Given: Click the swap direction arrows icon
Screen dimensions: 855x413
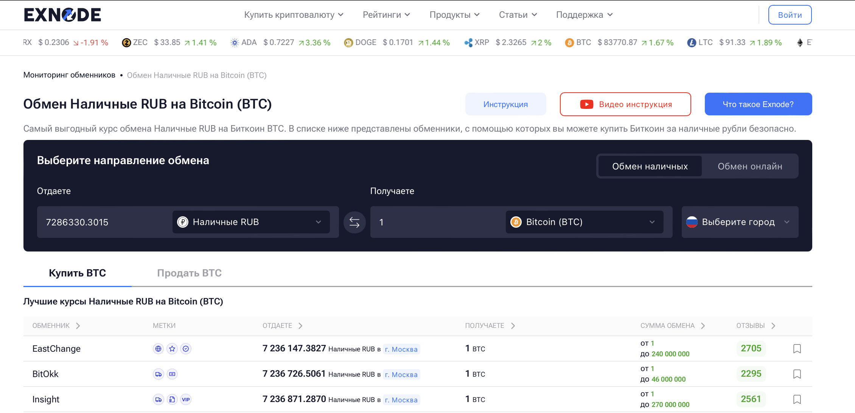Looking at the screenshot, I should coord(354,222).
